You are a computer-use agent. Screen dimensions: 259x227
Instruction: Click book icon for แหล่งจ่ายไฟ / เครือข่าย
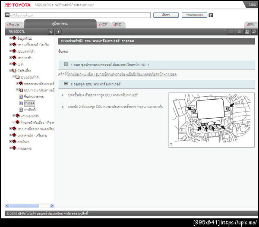coord(14,135)
